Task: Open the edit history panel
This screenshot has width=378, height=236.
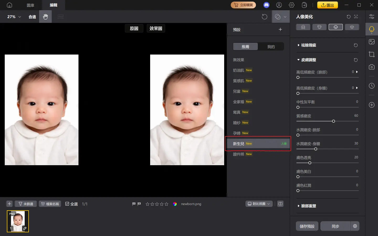Action: click(x=372, y=86)
